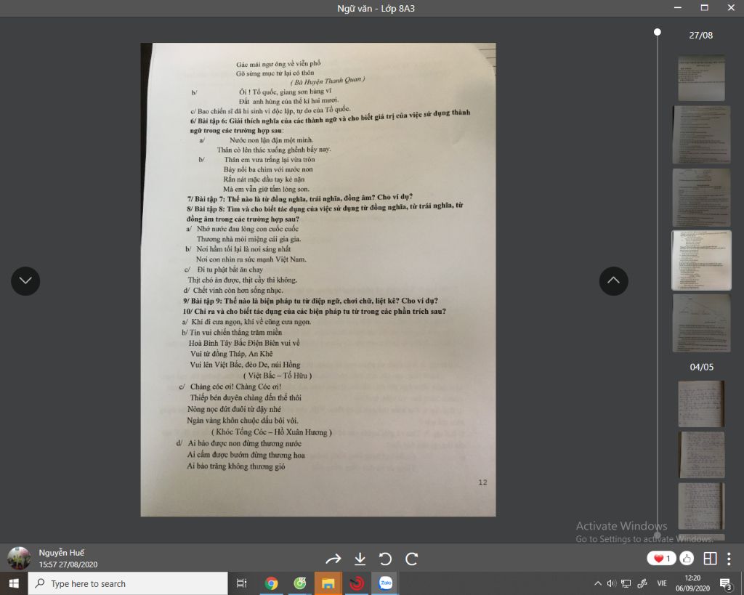Click the displayed document photo
Viewport: 744px width, 595px height.
click(318, 280)
